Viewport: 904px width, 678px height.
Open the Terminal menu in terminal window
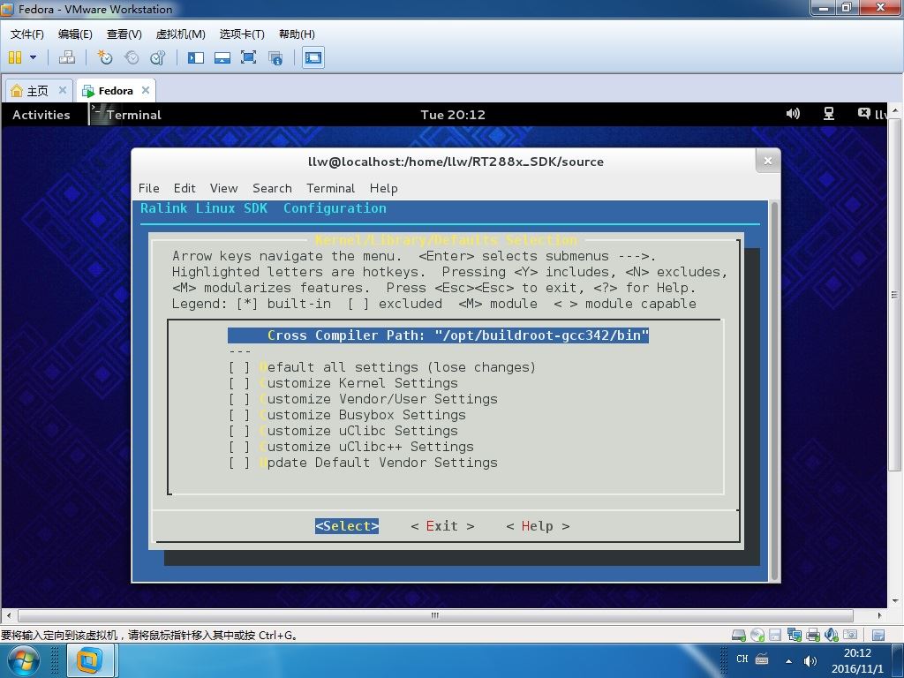(330, 189)
